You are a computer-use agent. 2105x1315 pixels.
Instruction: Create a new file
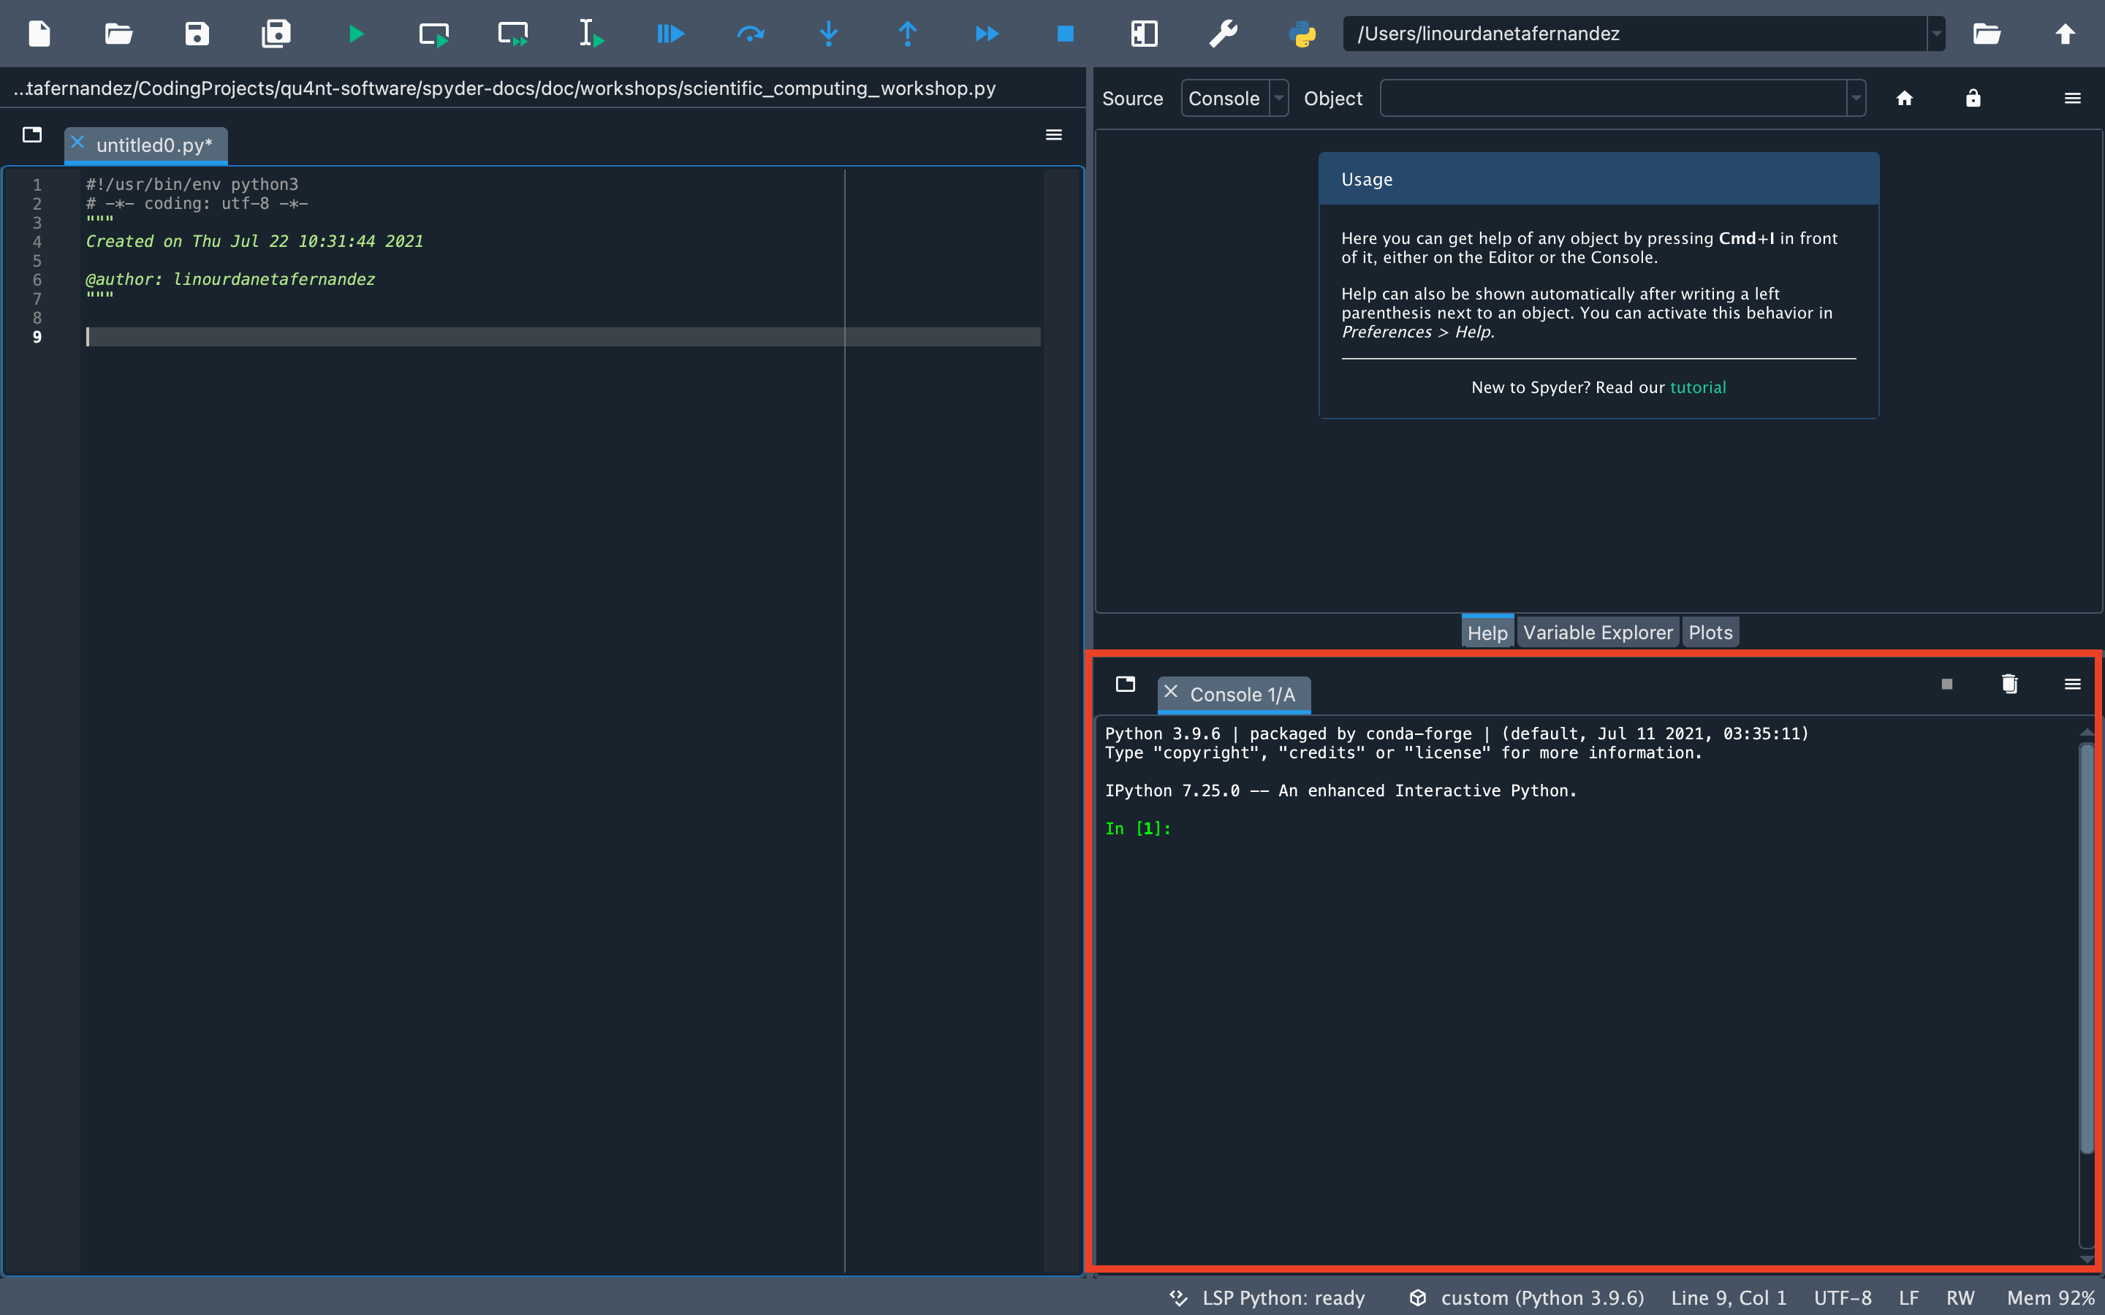pos(40,33)
